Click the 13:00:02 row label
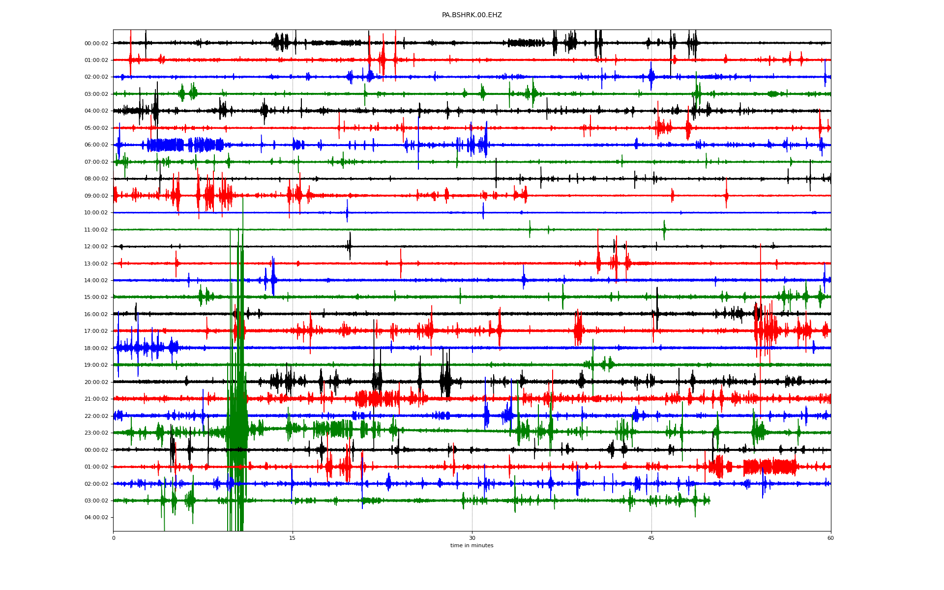Screen dimensions: 944x590 coord(96,264)
